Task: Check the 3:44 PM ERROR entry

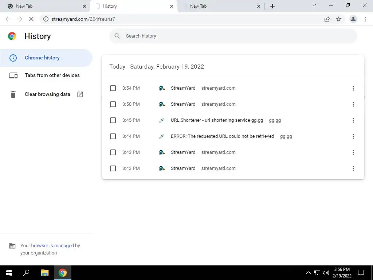Action: click(113, 136)
